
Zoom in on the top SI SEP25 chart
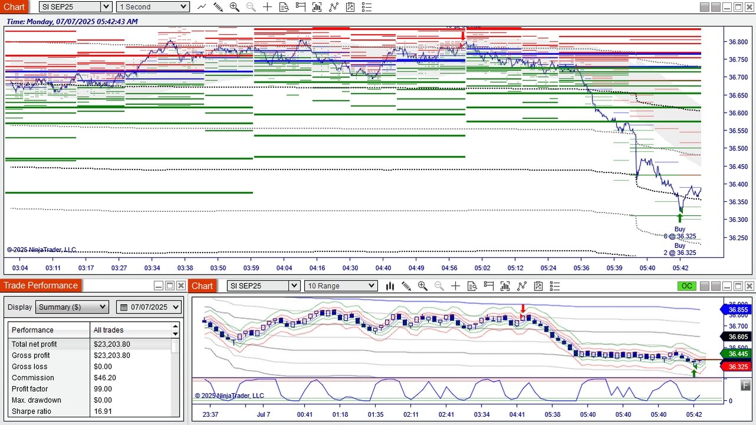coord(234,7)
